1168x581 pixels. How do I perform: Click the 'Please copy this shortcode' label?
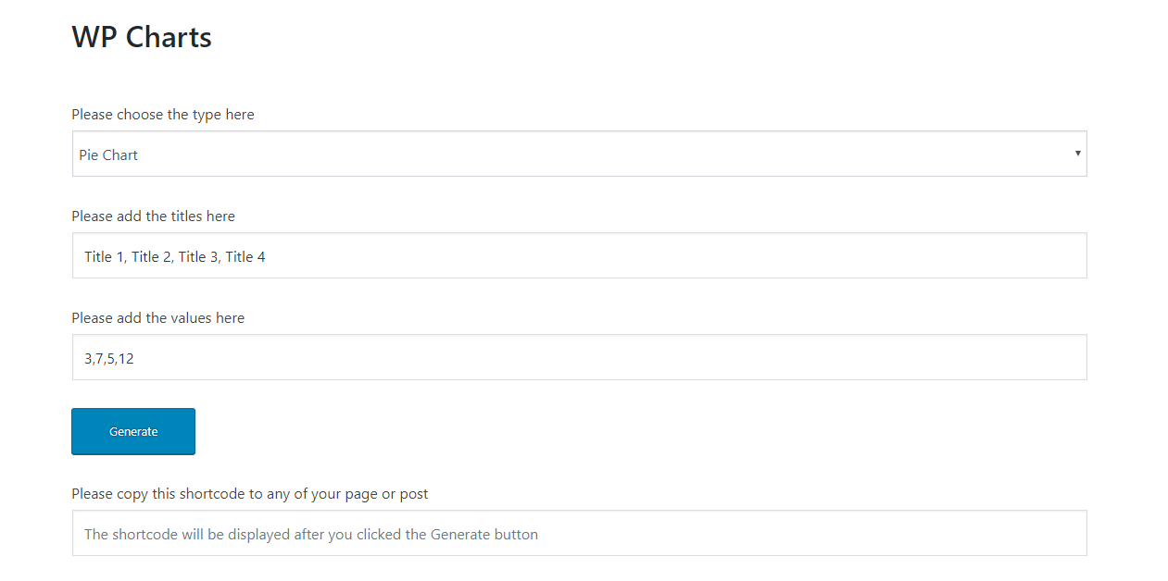(x=250, y=494)
